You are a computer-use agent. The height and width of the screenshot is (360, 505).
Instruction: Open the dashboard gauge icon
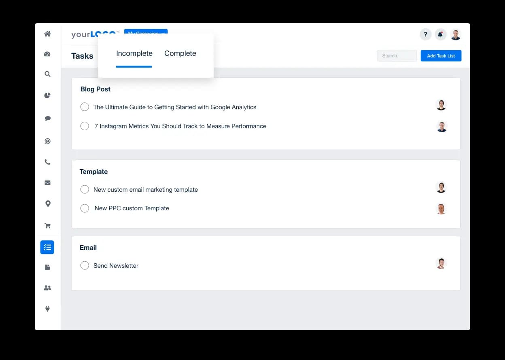(47, 54)
